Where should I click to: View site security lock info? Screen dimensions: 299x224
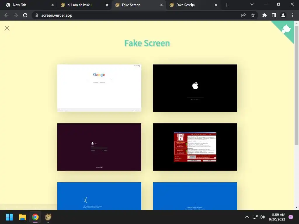[37, 15]
